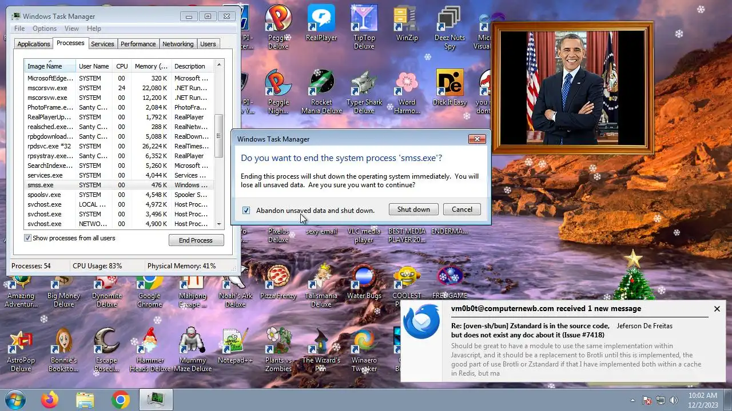Select the rpdsvc.exe *32 process row
This screenshot has height=411, width=732.
pyautogui.click(x=119, y=146)
